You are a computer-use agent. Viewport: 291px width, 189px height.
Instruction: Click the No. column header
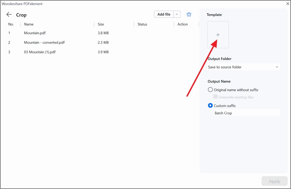[x=11, y=24]
